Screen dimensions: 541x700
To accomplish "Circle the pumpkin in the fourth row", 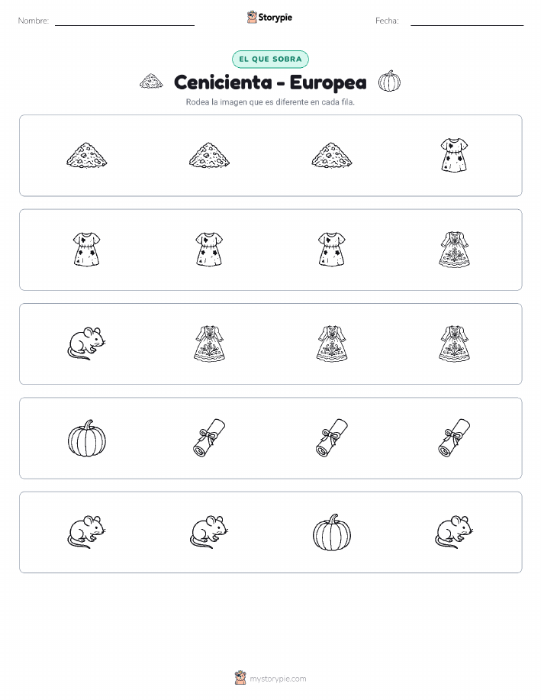I will (86, 438).
